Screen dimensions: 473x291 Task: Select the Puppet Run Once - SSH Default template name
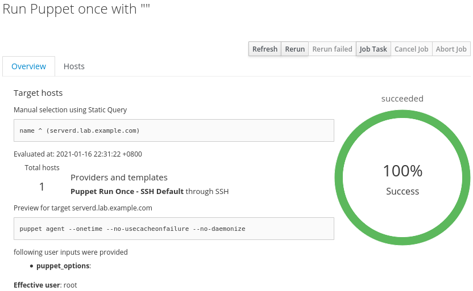127,191
